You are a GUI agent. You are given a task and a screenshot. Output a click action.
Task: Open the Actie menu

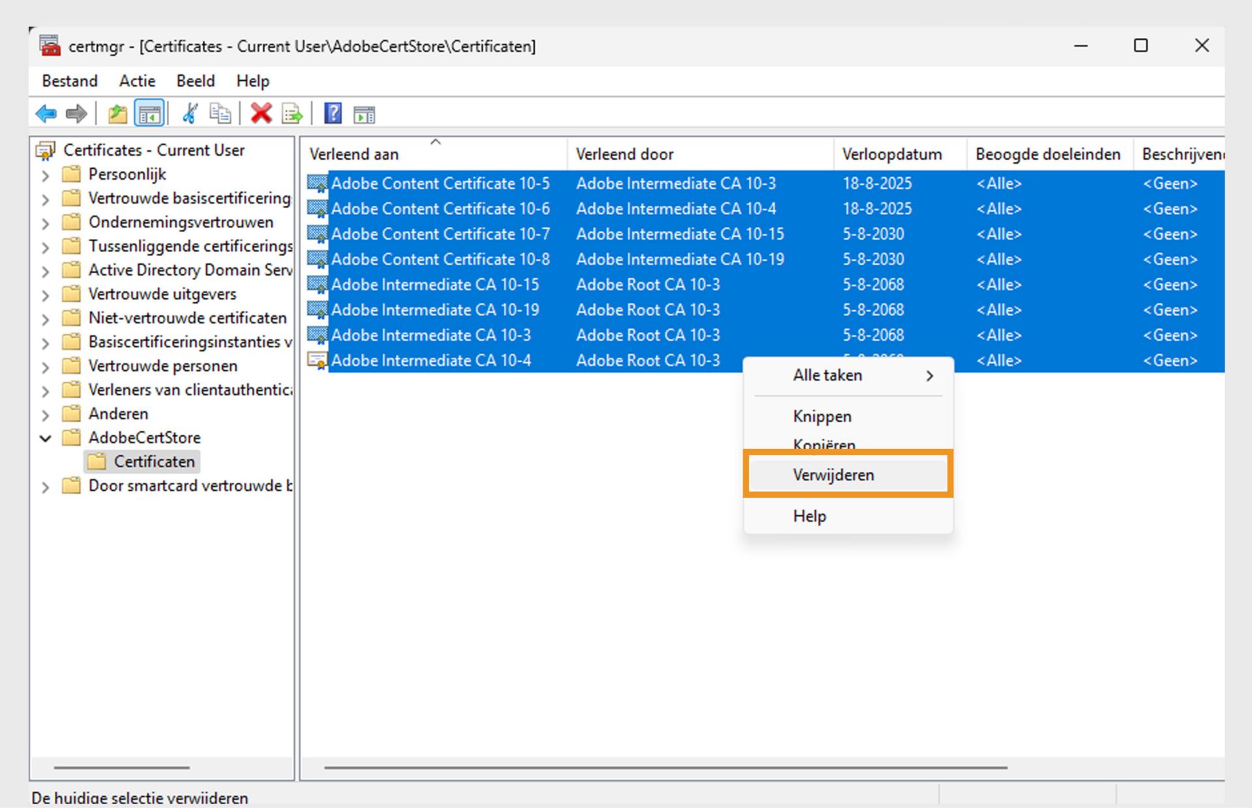click(x=137, y=81)
